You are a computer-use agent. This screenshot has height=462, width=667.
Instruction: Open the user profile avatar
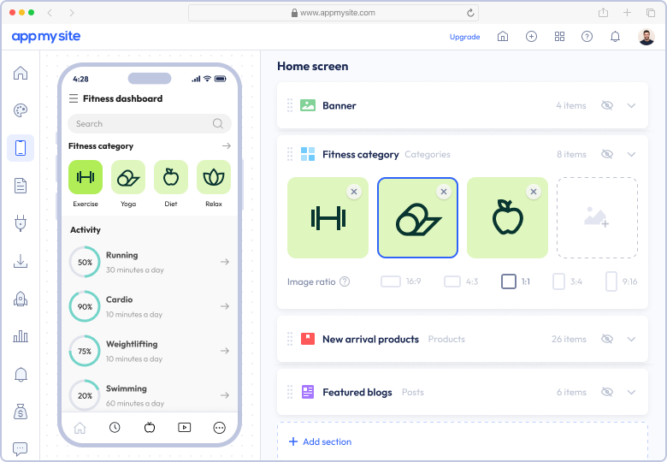(646, 37)
